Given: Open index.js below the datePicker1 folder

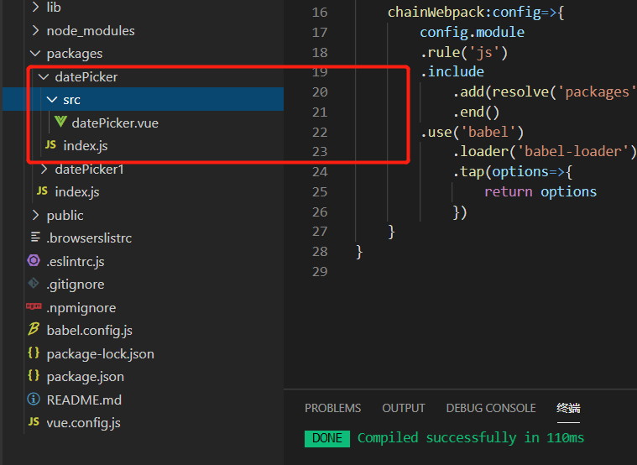Looking at the screenshot, I should [77, 192].
